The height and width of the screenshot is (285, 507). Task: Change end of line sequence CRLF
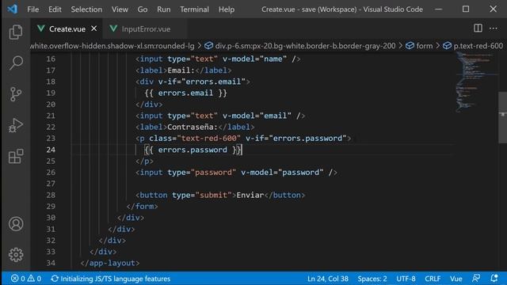433,279
